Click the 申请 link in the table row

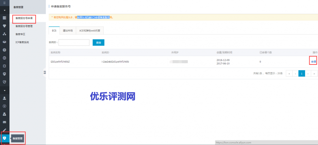(314, 62)
